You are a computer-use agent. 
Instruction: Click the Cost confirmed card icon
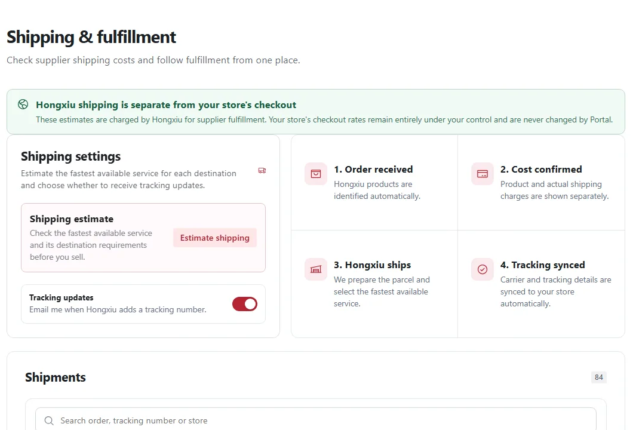(483, 174)
